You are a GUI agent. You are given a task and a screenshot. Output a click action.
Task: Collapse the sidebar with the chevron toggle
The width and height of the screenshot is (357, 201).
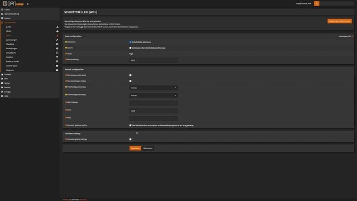tap(28, 4)
